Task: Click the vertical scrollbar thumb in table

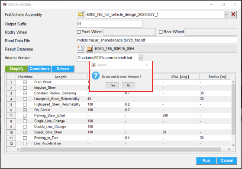Action: point(233,110)
